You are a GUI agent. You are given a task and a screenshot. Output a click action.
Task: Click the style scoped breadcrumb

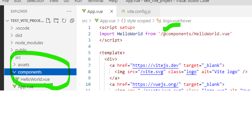pos(136,21)
